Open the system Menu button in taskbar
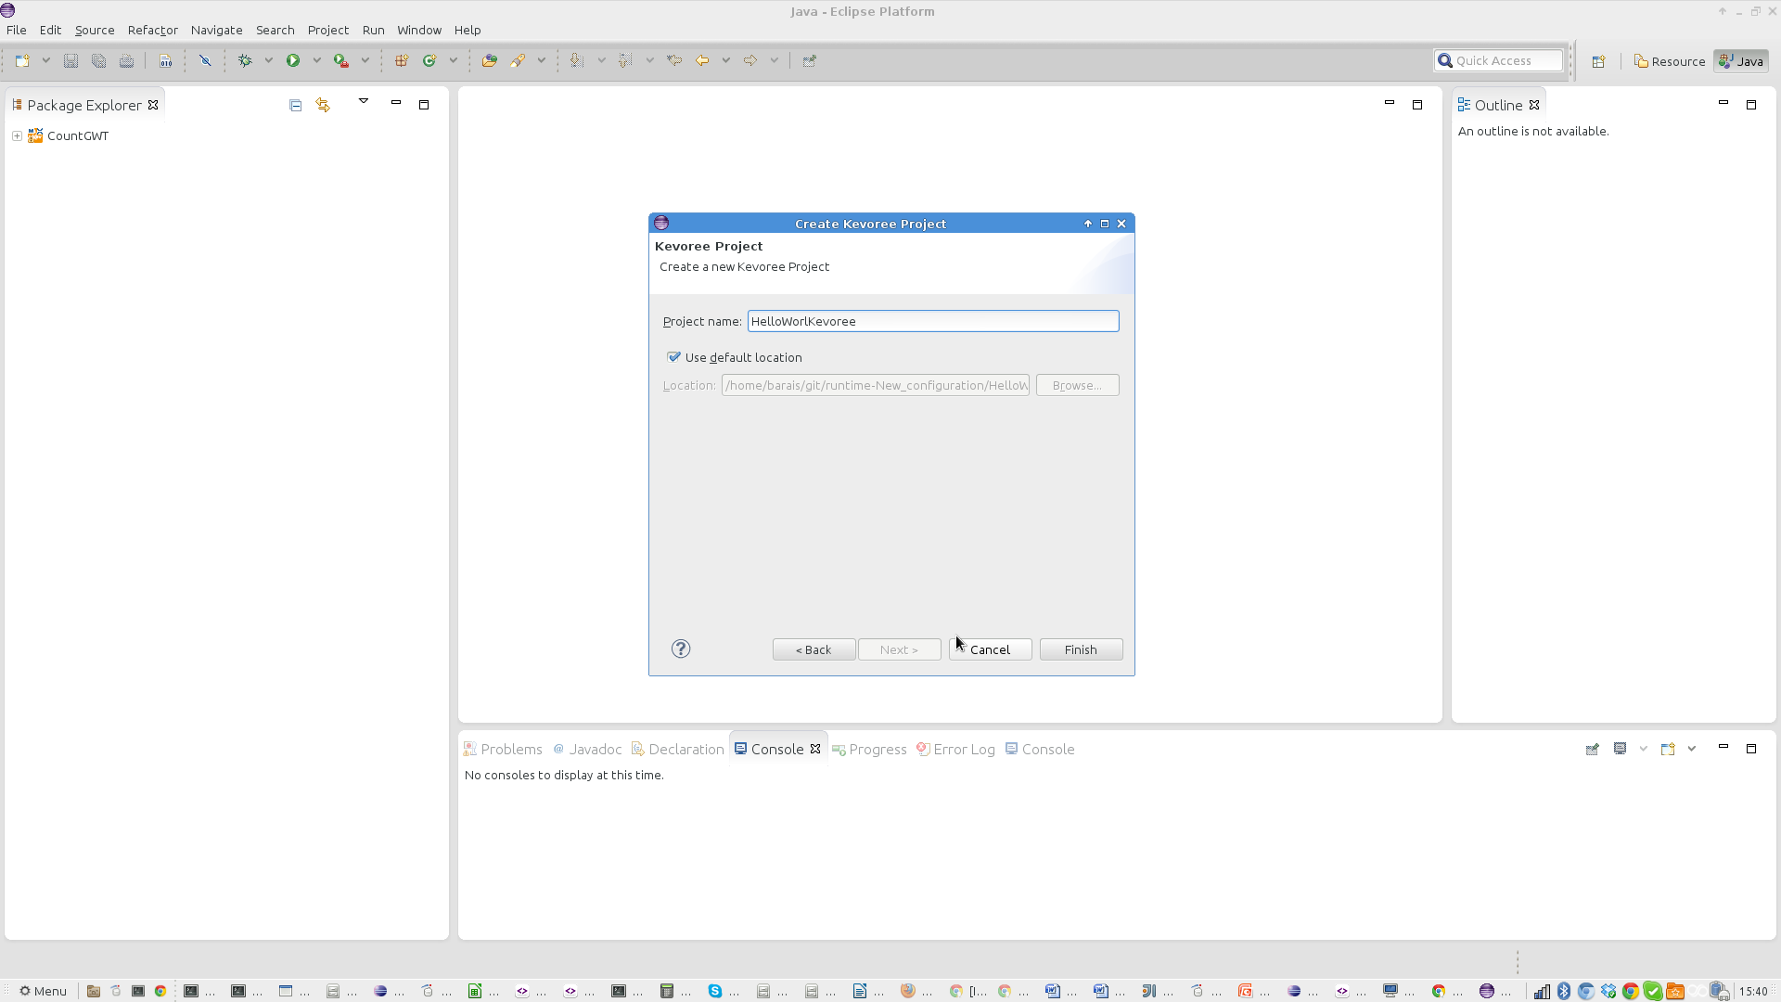Image resolution: width=1781 pixels, height=1002 pixels. 43,991
